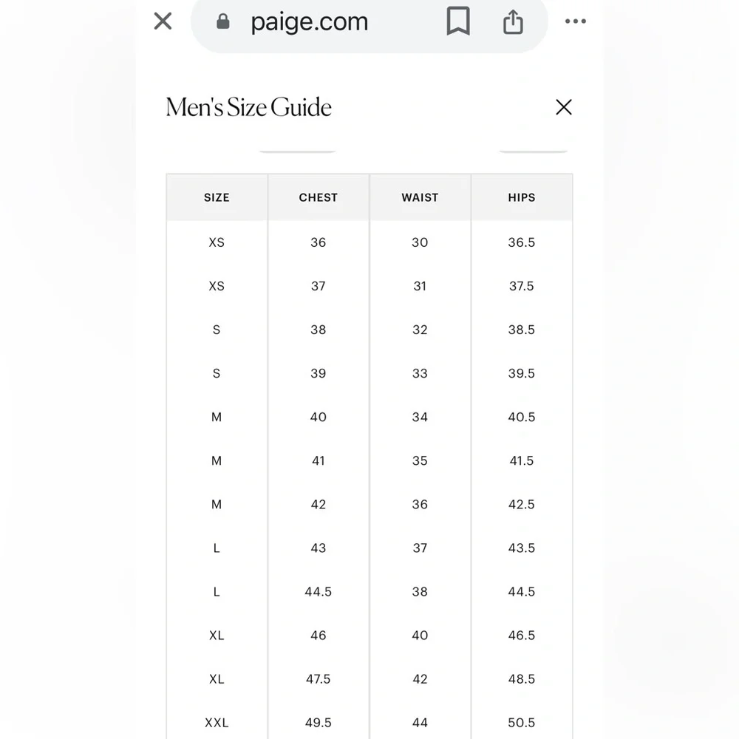Tap the 50.5 hips measurement
The image size is (739, 739).
tap(522, 722)
